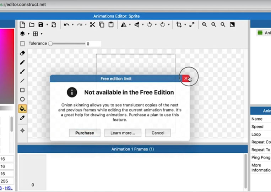Click the import/export file arrows icon
Viewport: 271px width, 192px height.
pos(54,25)
